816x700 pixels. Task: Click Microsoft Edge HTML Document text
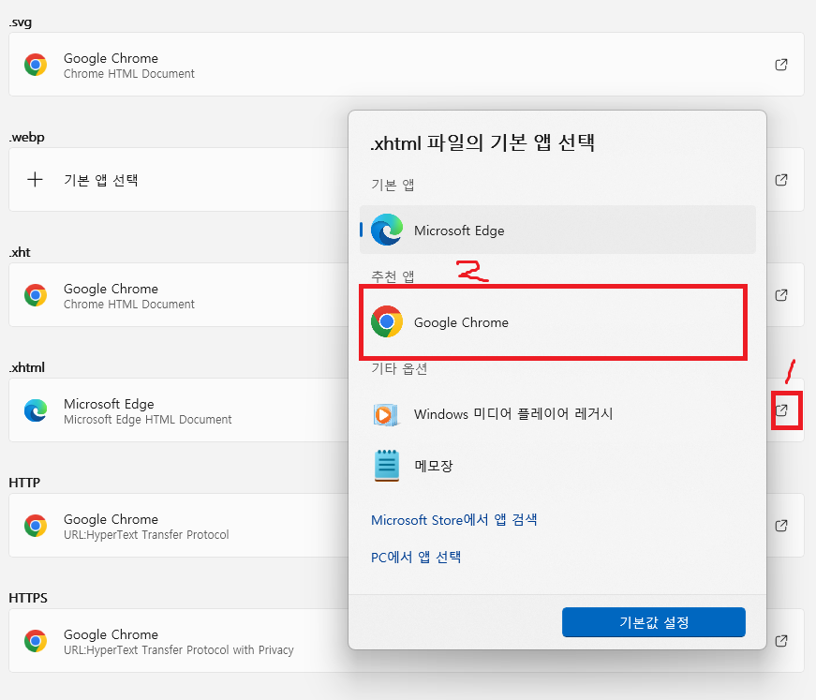pyautogui.click(x=148, y=420)
